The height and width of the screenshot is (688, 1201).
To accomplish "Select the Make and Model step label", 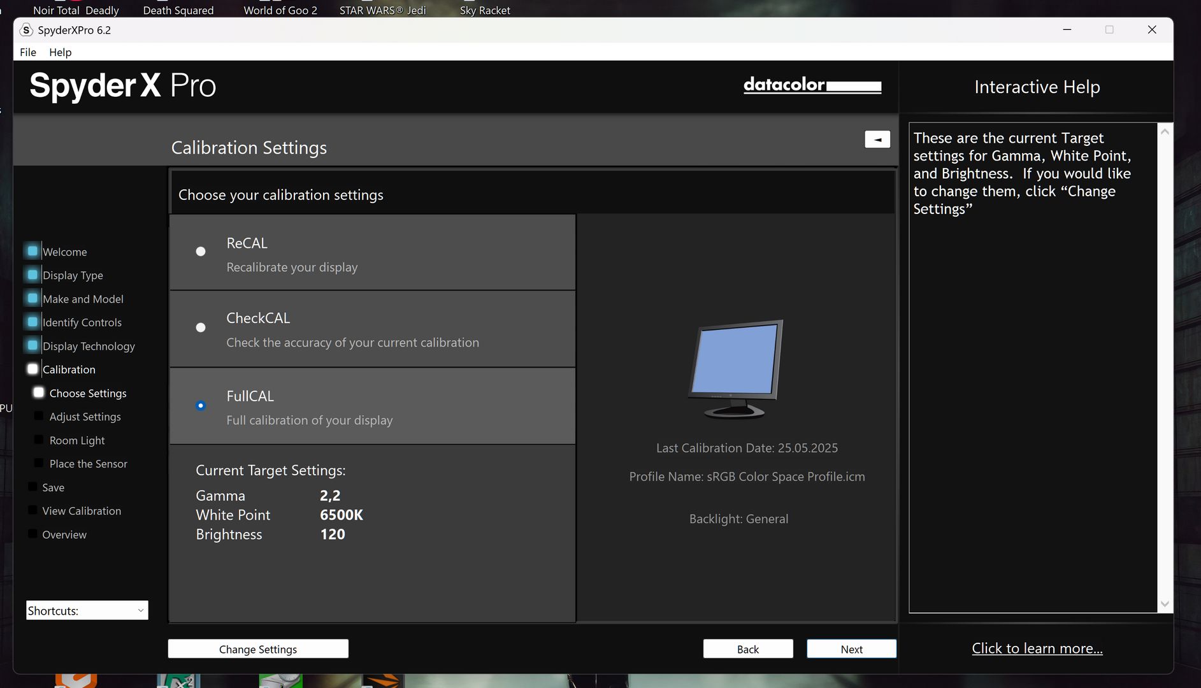I will [83, 299].
